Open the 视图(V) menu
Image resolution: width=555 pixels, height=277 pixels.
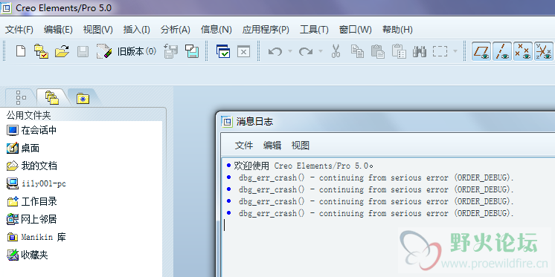pyautogui.click(x=97, y=30)
